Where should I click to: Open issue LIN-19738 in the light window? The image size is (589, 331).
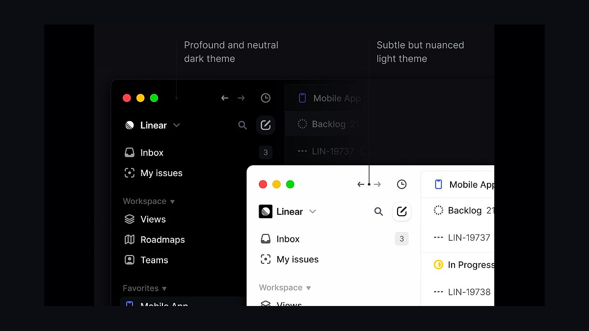click(469, 292)
